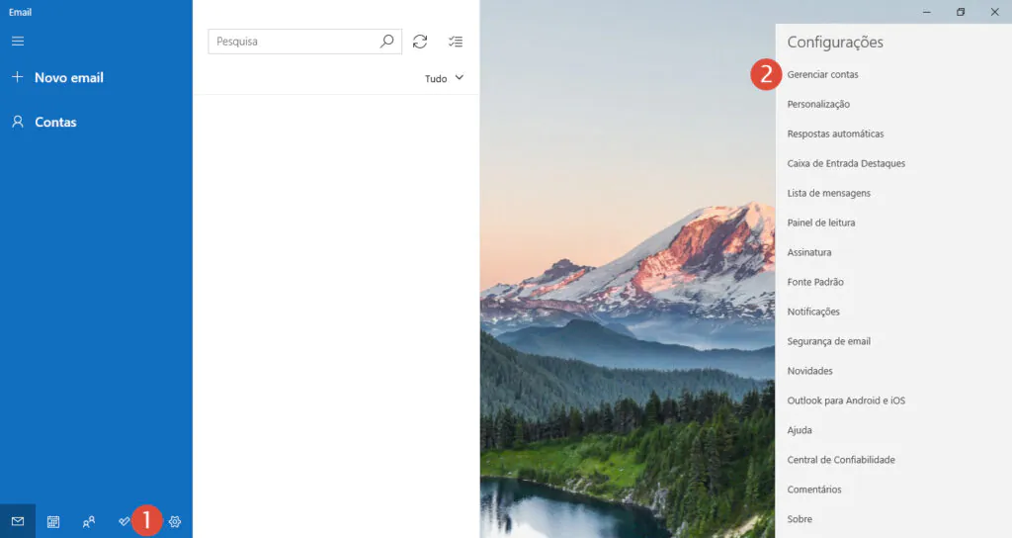This screenshot has width=1012, height=538.
Task: Sync the mailbox with refresh icon
Action: 420,42
